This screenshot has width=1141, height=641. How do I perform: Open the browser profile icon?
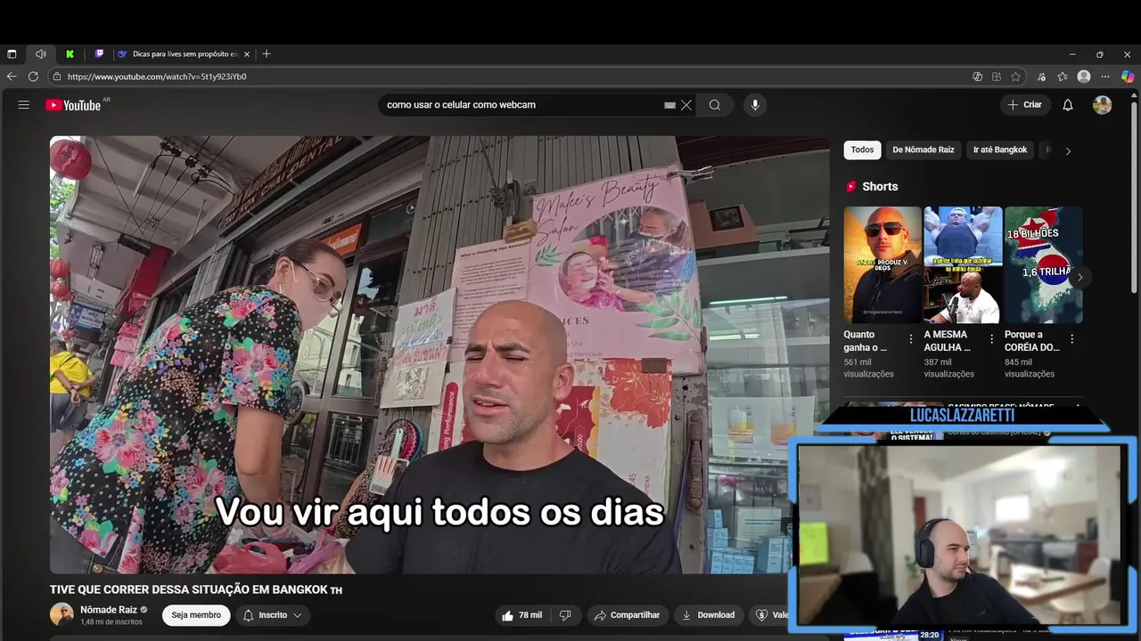pos(1084,77)
